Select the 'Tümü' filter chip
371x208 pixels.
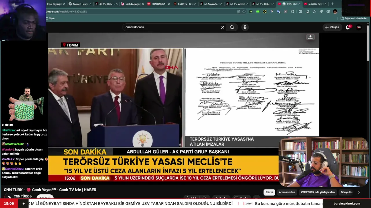(x=269, y=192)
